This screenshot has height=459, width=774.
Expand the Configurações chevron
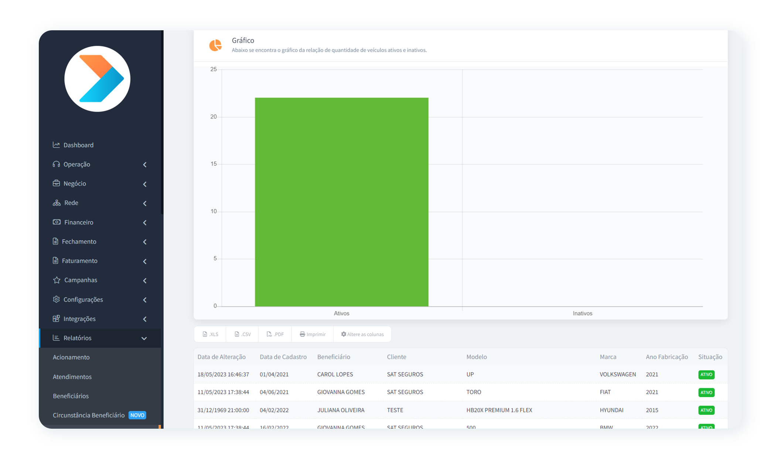[145, 300]
